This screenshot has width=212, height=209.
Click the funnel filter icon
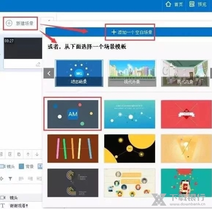coord(10,179)
